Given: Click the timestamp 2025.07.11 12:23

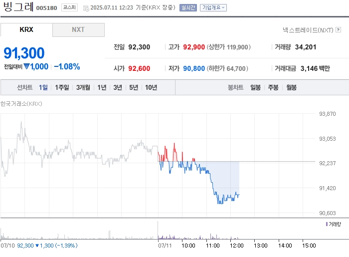Looking at the screenshot, I should (112, 7).
